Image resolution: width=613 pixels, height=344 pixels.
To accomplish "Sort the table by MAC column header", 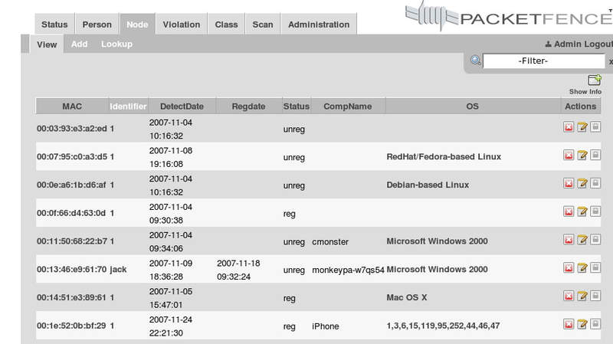I will [72, 106].
